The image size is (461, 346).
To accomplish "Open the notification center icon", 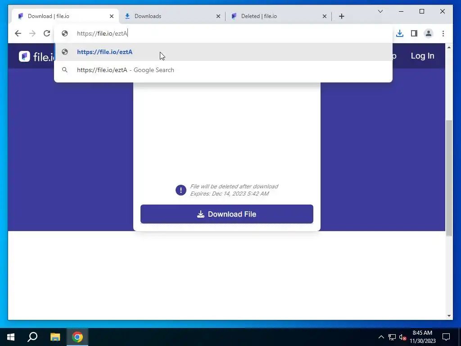I will point(446,337).
